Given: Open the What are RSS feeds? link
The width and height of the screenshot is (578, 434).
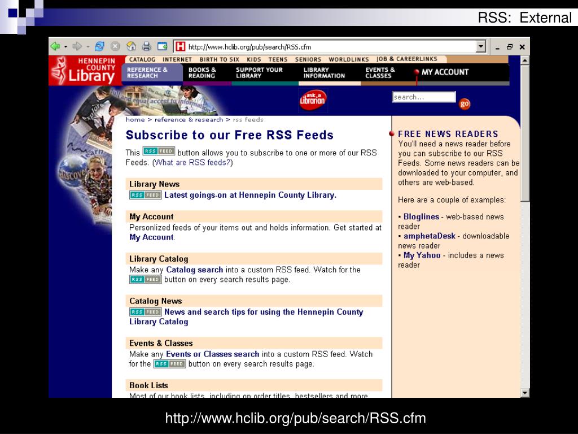Looking at the screenshot, I should click(x=193, y=162).
